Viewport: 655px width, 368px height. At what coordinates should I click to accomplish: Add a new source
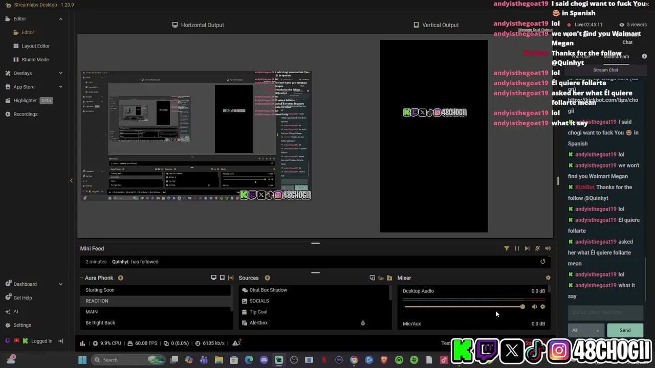267,278
